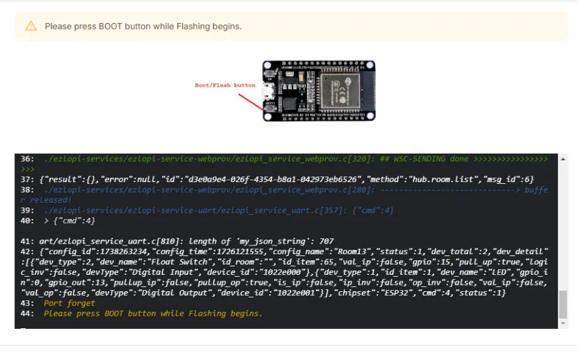Image resolution: width=578 pixels, height=354 pixels.
Task: Click log line 43 'Port forget'
Action: point(58,303)
